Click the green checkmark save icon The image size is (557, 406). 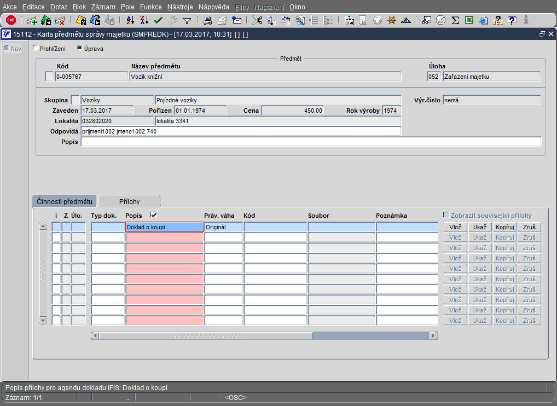coord(159,20)
